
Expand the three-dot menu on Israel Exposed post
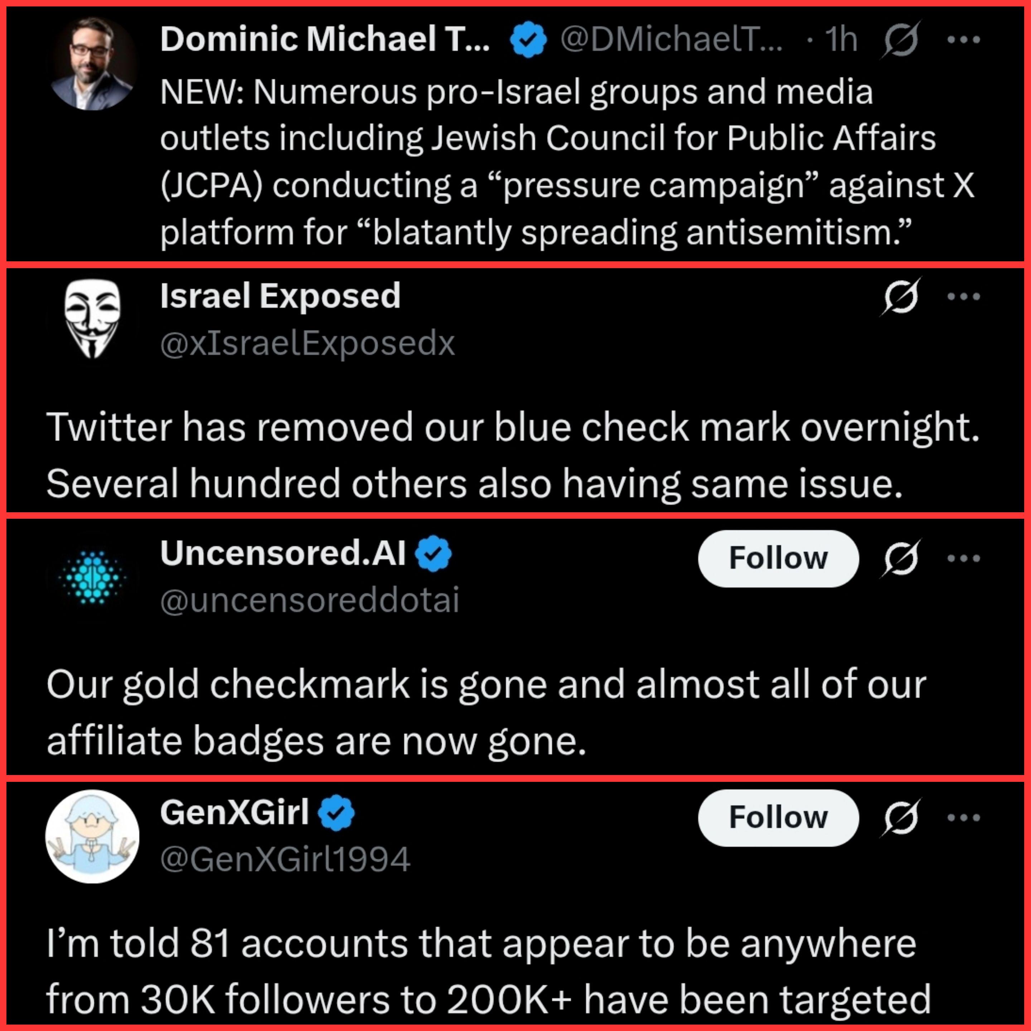(964, 297)
